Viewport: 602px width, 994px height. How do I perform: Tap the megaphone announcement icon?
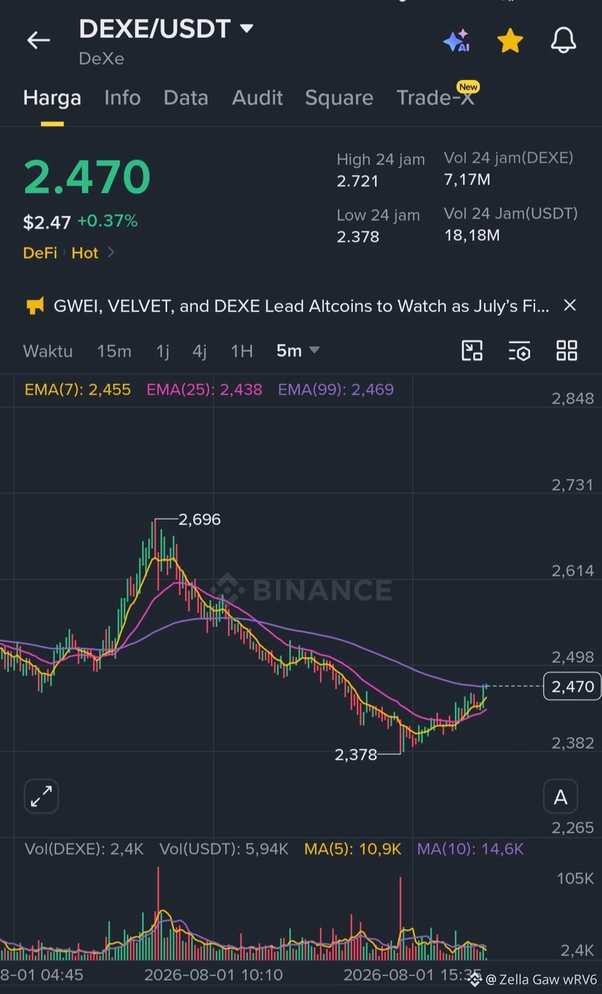click(35, 306)
